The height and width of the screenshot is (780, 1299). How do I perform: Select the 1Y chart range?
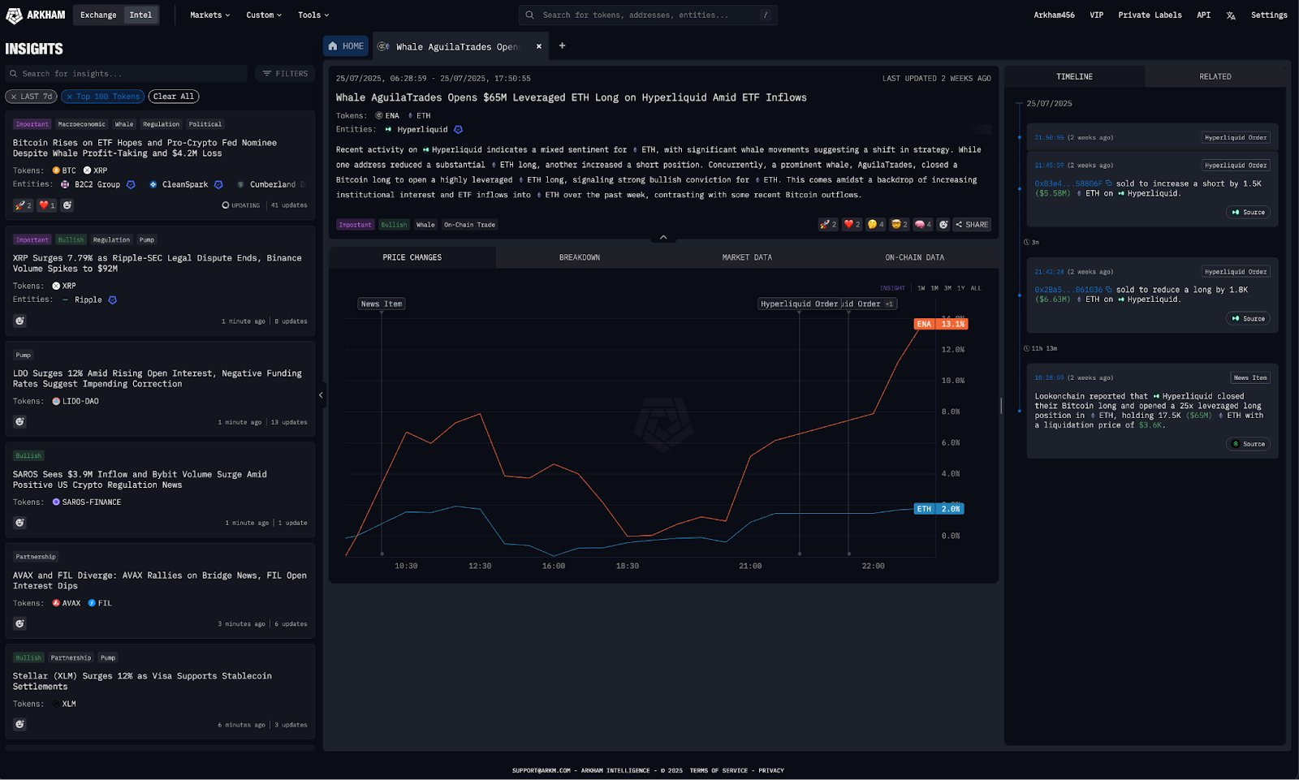tap(960, 288)
